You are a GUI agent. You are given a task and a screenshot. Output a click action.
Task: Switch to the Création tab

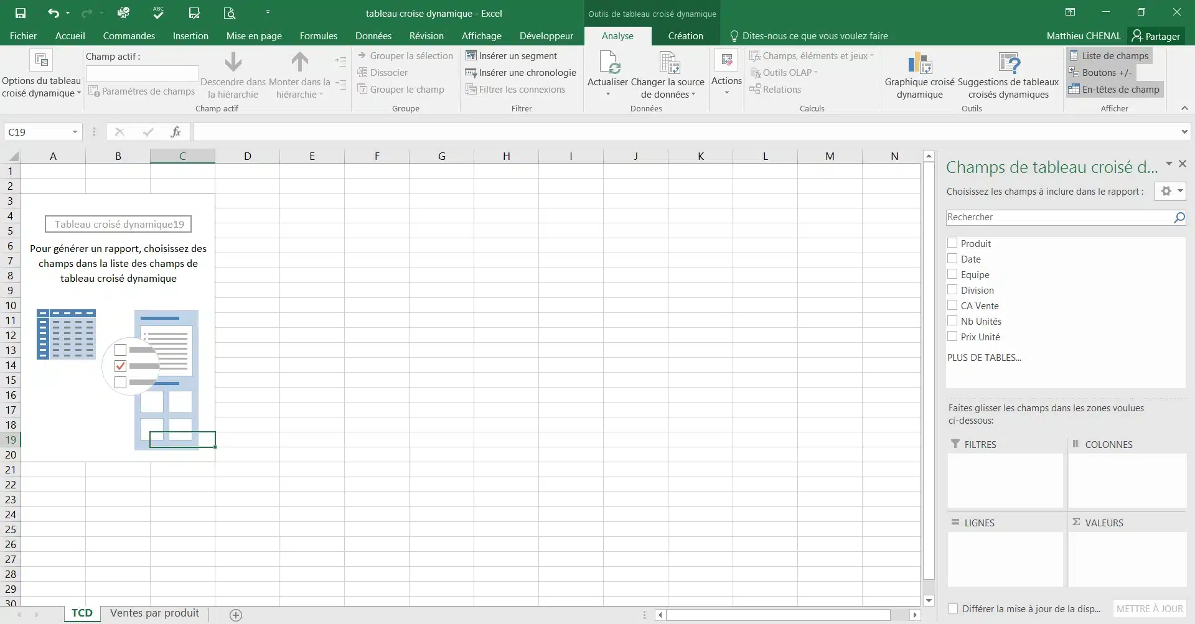click(x=685, y=36)
